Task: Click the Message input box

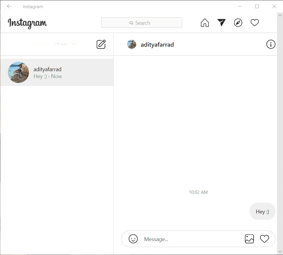Action: click(181, 239)
